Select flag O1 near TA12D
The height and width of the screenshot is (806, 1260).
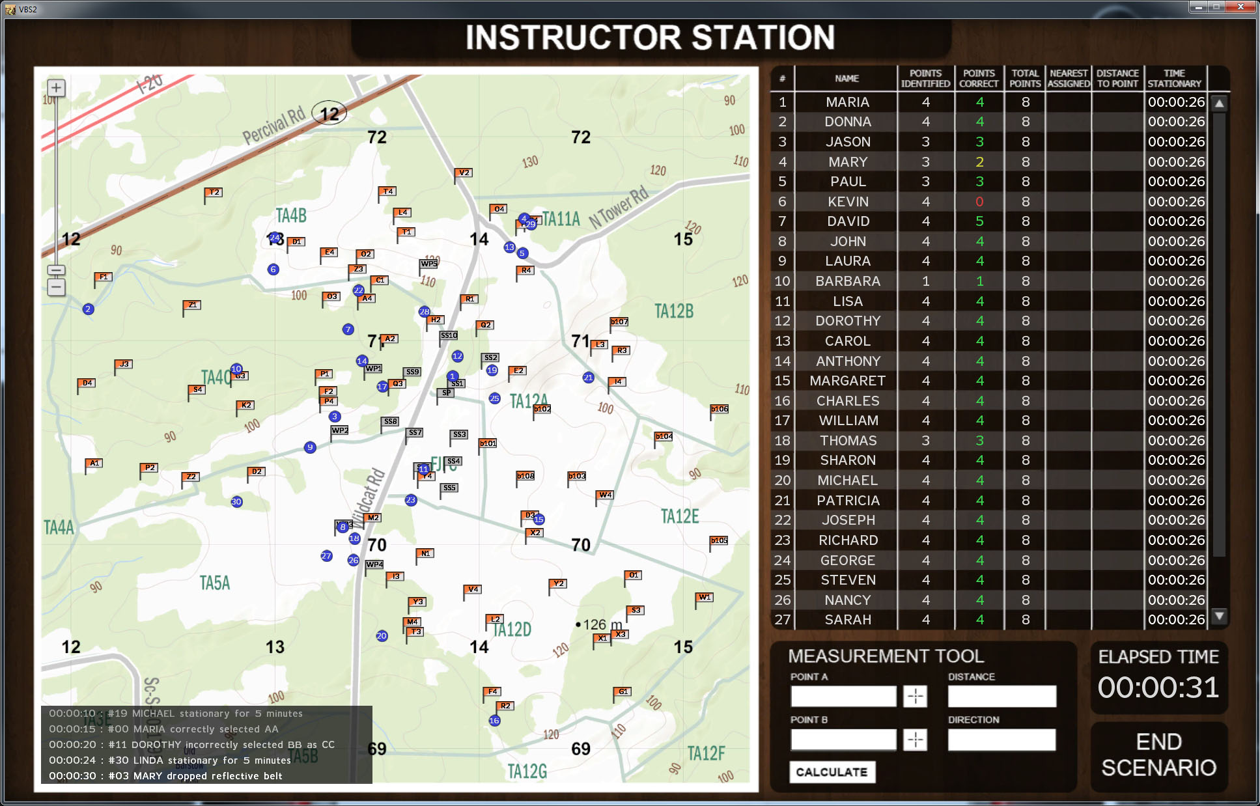click(x=634, y=575)
